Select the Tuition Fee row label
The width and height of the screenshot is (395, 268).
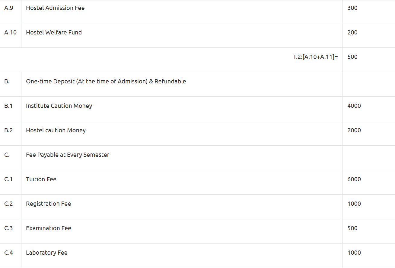pos(41,179)
